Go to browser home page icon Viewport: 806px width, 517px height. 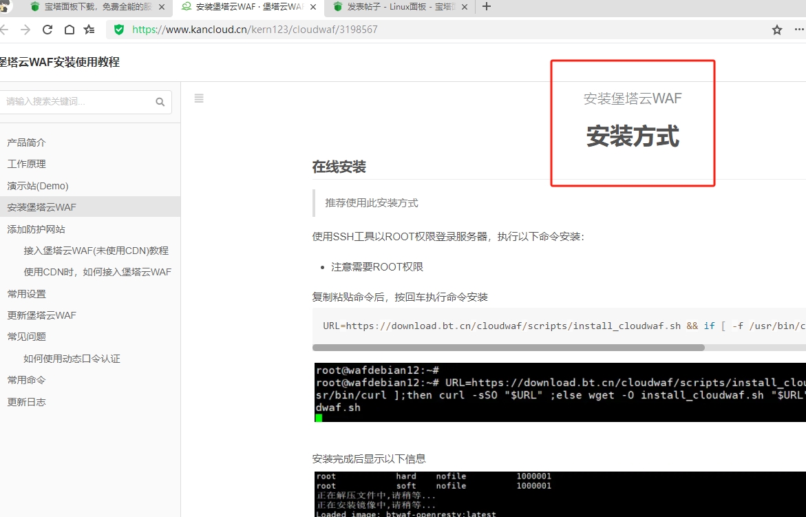click(x=69, y=30)
